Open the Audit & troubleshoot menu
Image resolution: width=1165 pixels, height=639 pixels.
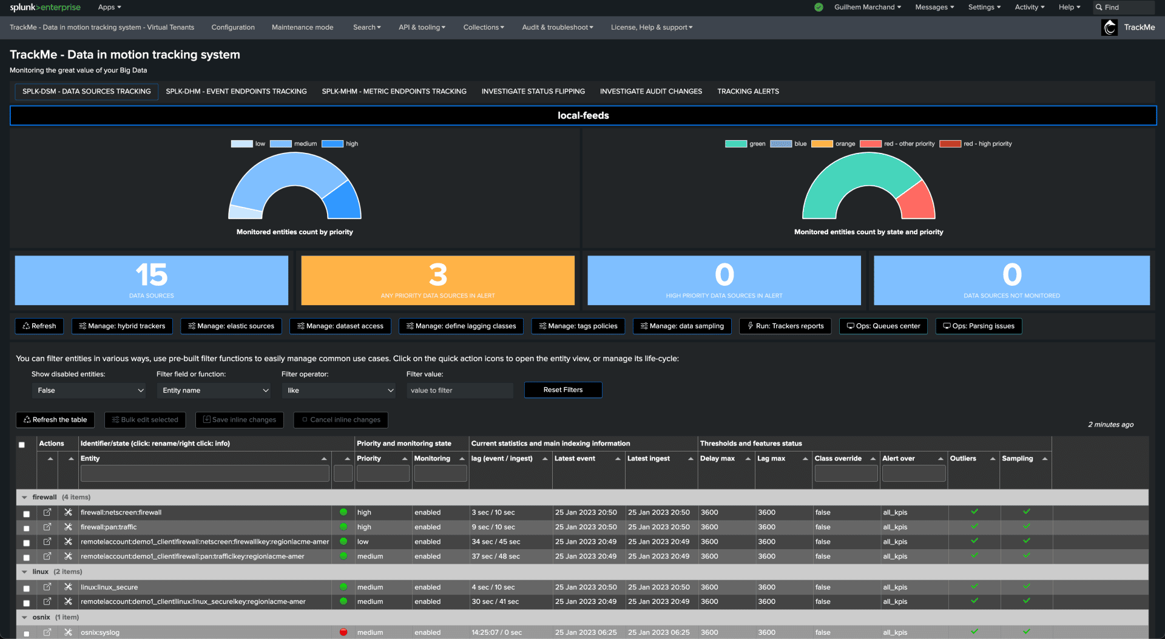coord(557,27)
